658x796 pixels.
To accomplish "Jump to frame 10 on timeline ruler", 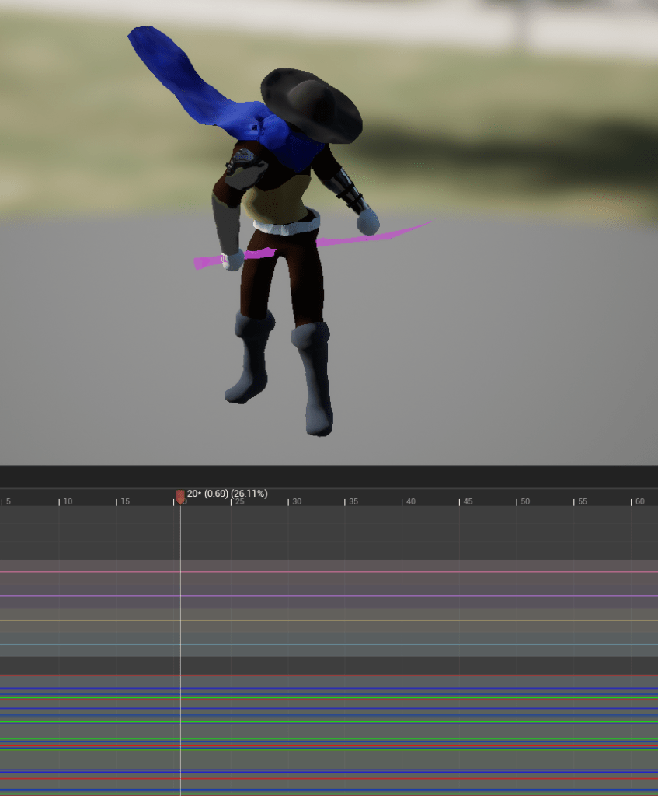I will (60, 502).
